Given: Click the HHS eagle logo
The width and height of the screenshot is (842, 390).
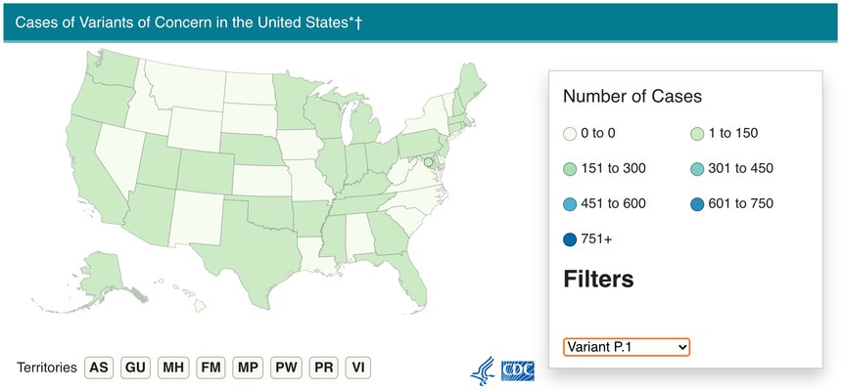Looking at the screenshot, I should 483,370.
